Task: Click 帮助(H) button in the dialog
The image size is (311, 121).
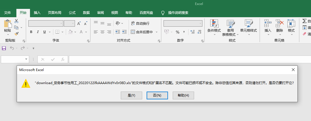Action: pyautogui.click(x=183, y=95)
